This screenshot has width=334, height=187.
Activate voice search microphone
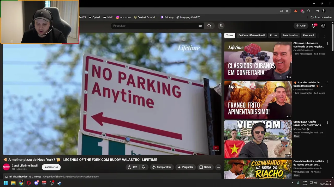[221, 26]
